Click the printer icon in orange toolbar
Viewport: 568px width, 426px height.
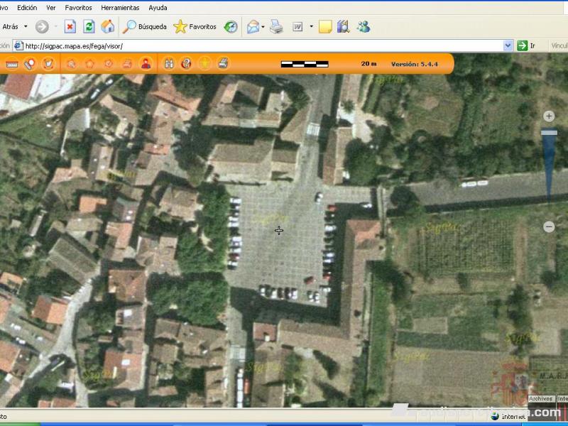tap(223, 64)
